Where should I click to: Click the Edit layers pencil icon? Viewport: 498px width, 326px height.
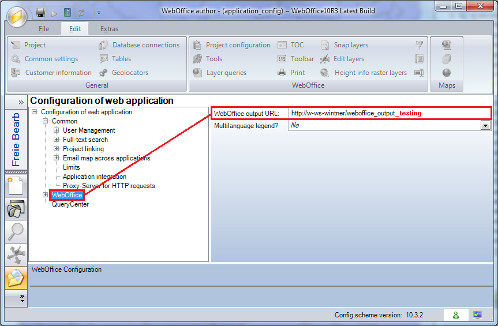point(324,59)
